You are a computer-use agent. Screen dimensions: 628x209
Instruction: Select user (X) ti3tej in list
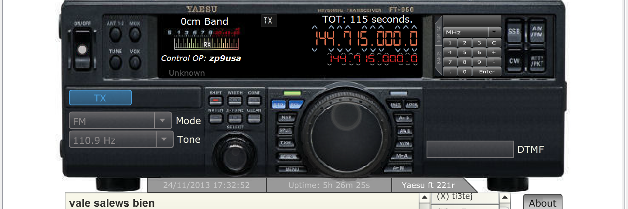pos(464,196)
